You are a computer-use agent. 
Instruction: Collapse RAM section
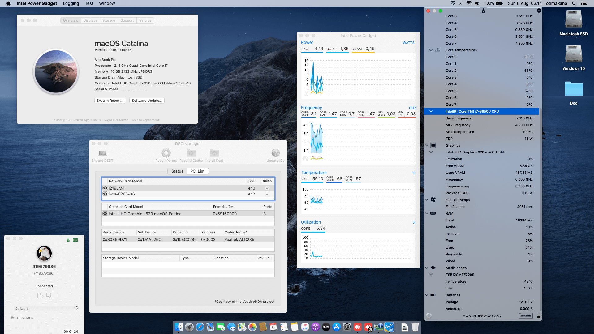tap(427, 213)
